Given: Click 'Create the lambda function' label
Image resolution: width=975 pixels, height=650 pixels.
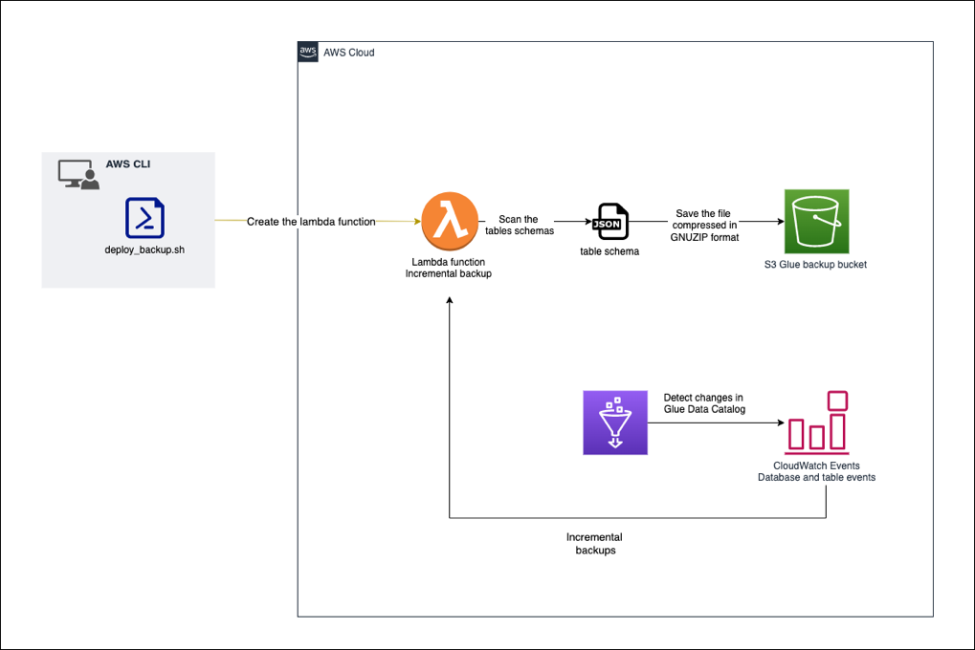Looking at the screenshot, I should [311, 222].
